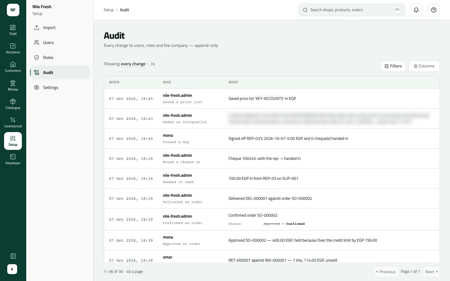Image resolution: width=450 pixels, height=281 pixels.
Task: Collapse the sidebar panel icon
Action: point(13,256)
